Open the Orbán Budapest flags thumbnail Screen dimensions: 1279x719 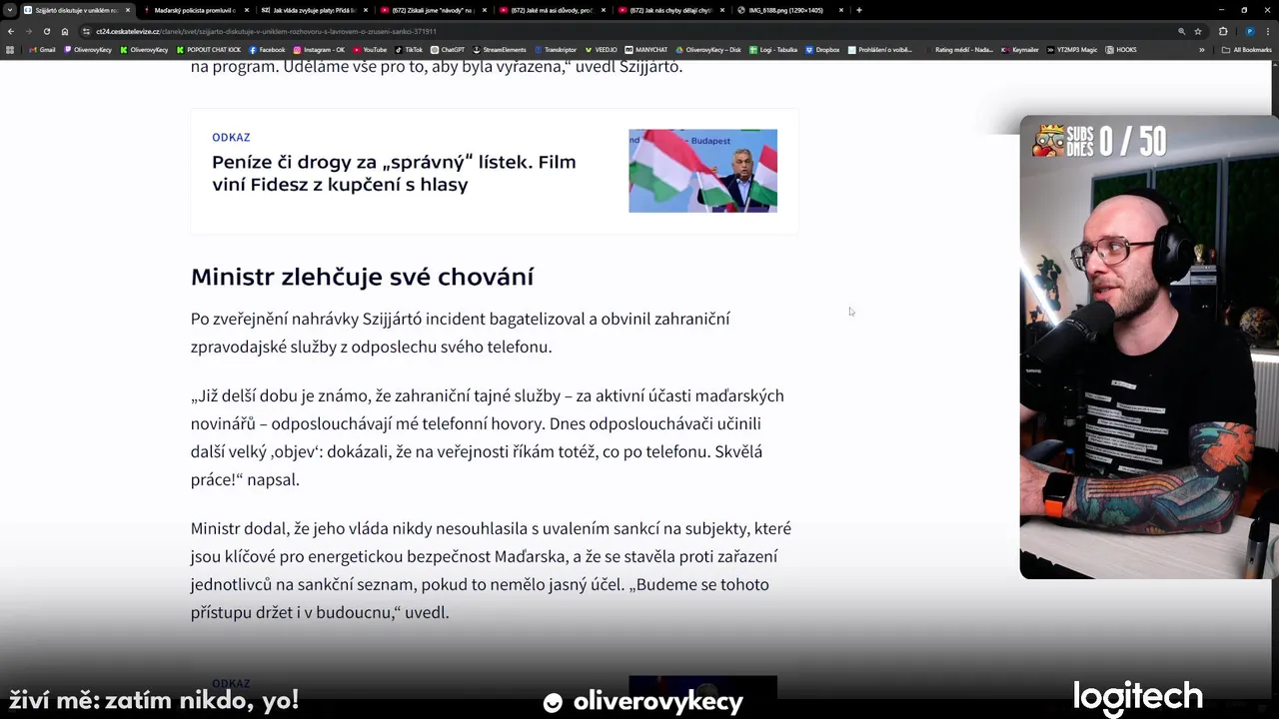[702, 171]
